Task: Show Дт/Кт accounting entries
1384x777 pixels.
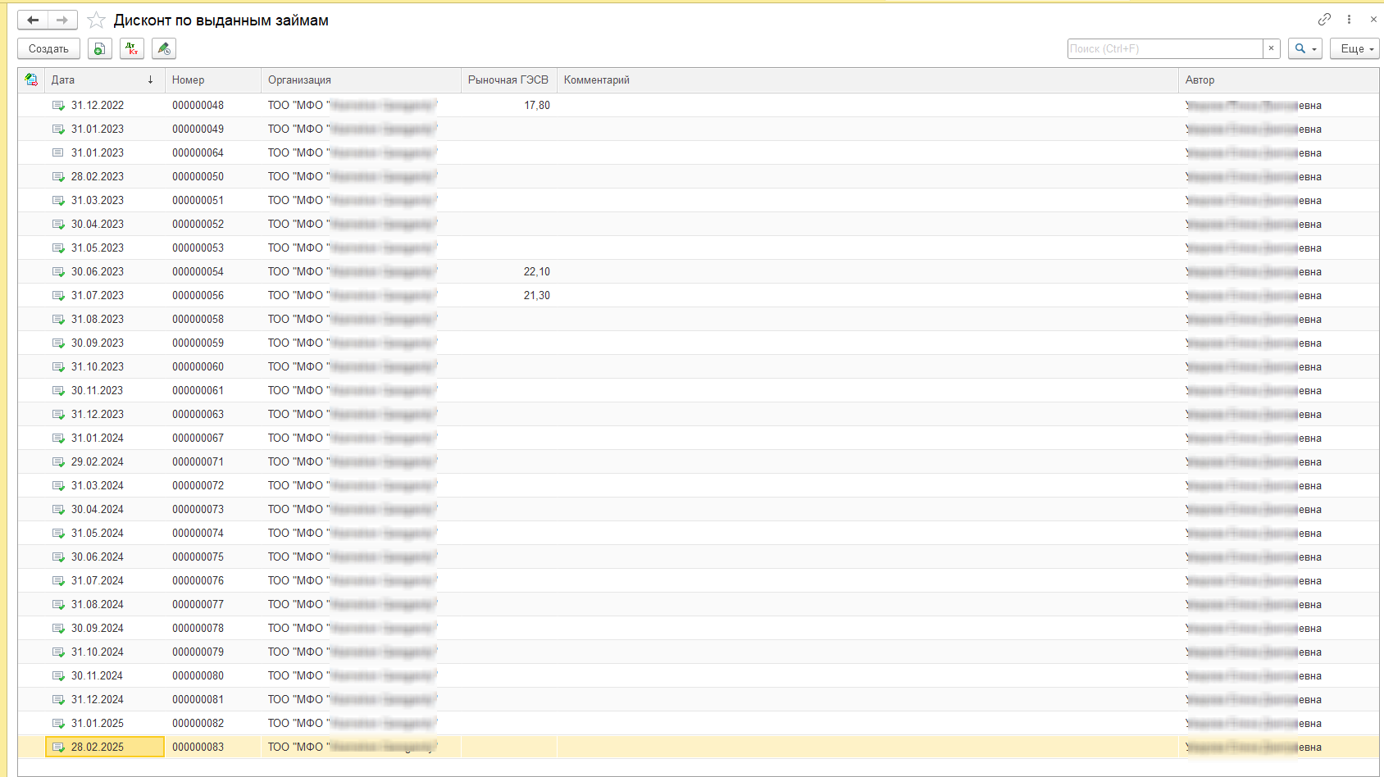Action: click(131, 48)
